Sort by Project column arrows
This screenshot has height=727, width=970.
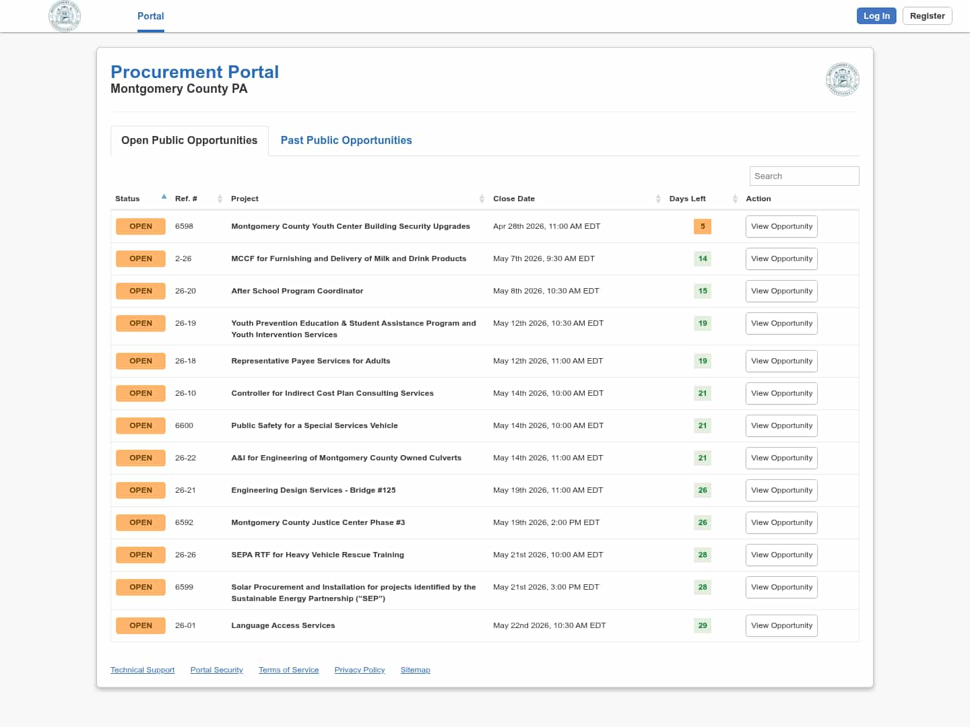point(482,199)
